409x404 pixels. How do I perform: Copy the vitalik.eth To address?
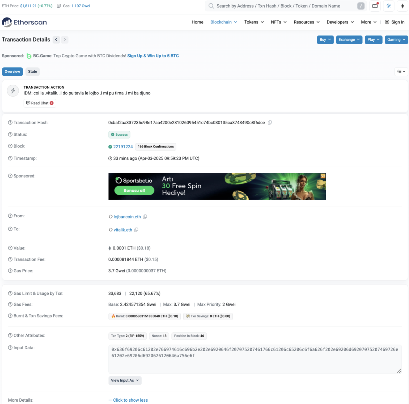136,230
